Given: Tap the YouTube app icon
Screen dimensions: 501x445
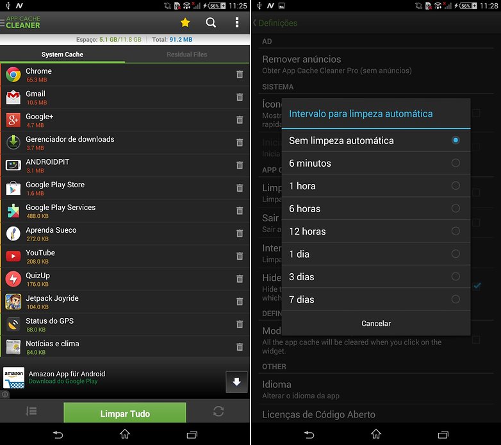Looking at the screenshot, I should (13, 256).
